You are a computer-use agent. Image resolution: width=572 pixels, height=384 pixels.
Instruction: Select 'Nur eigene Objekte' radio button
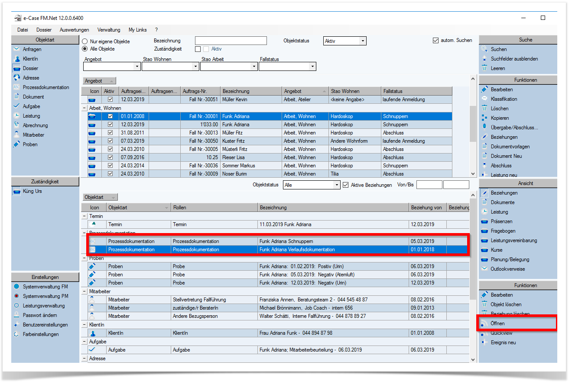point(85,42)
